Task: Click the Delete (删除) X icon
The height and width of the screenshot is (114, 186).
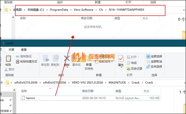Action: 67,58
